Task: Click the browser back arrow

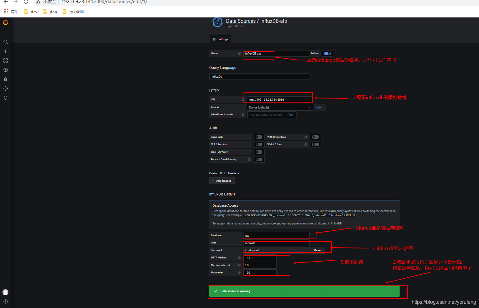Action: click(6, 2)
